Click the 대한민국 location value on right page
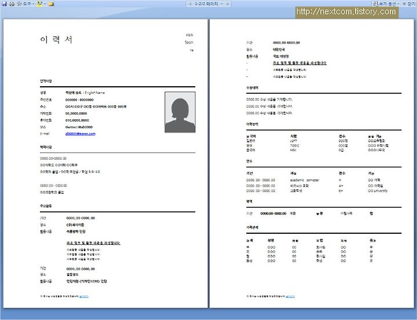 279,49
